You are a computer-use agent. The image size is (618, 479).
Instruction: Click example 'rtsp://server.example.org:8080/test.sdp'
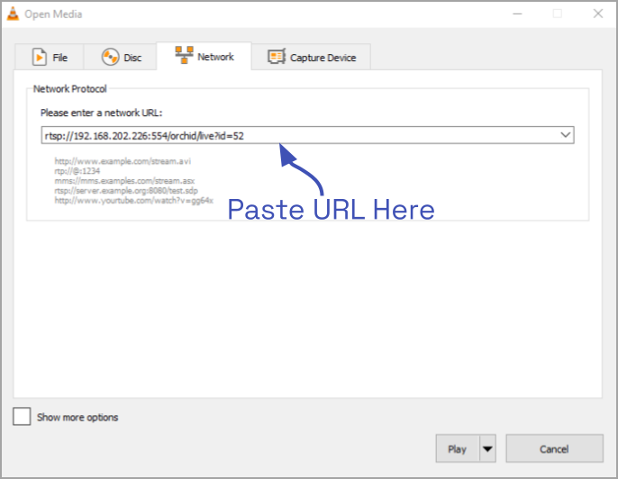[x=126, y=191]
